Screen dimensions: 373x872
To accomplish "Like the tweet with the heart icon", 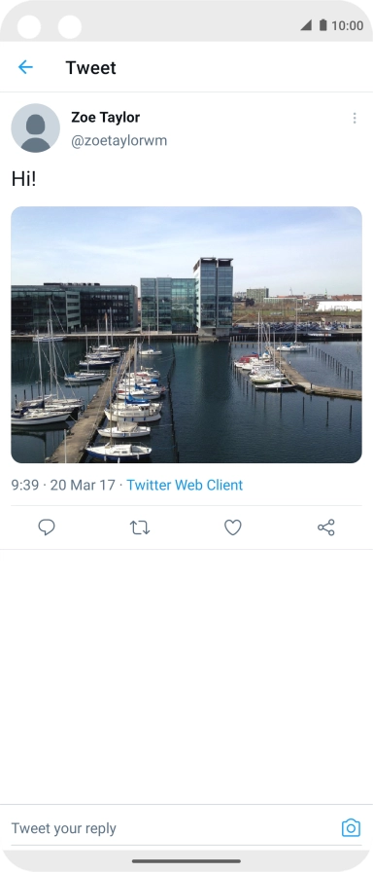I will coord(232,527).
